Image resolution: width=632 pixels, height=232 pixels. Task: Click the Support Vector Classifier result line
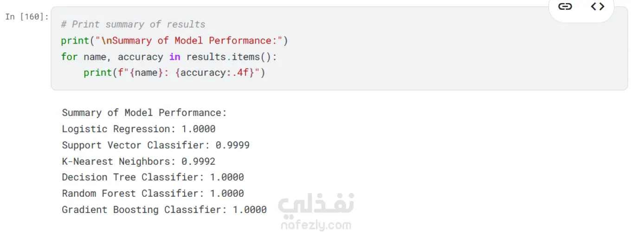point(155,145)
